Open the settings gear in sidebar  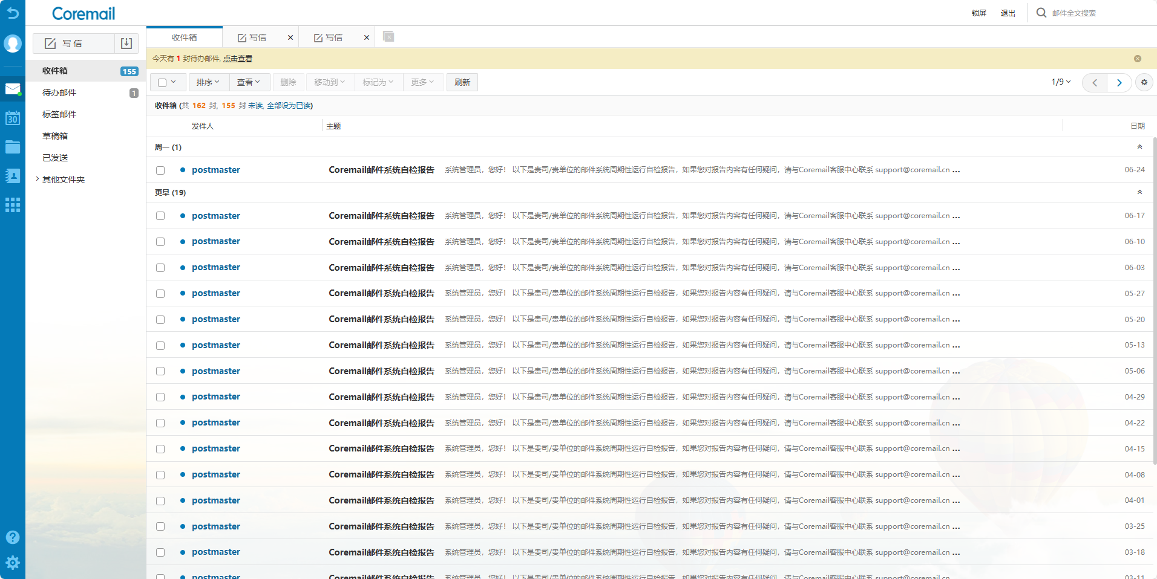[x=13, y=563]
